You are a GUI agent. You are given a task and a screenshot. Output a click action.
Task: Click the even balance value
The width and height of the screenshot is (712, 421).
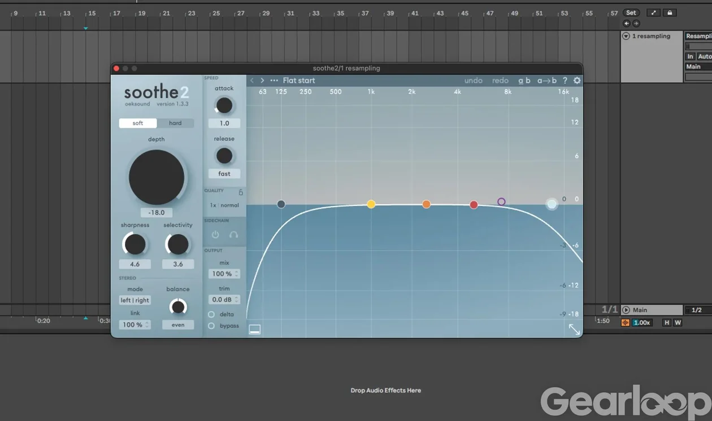coord(178,324)
